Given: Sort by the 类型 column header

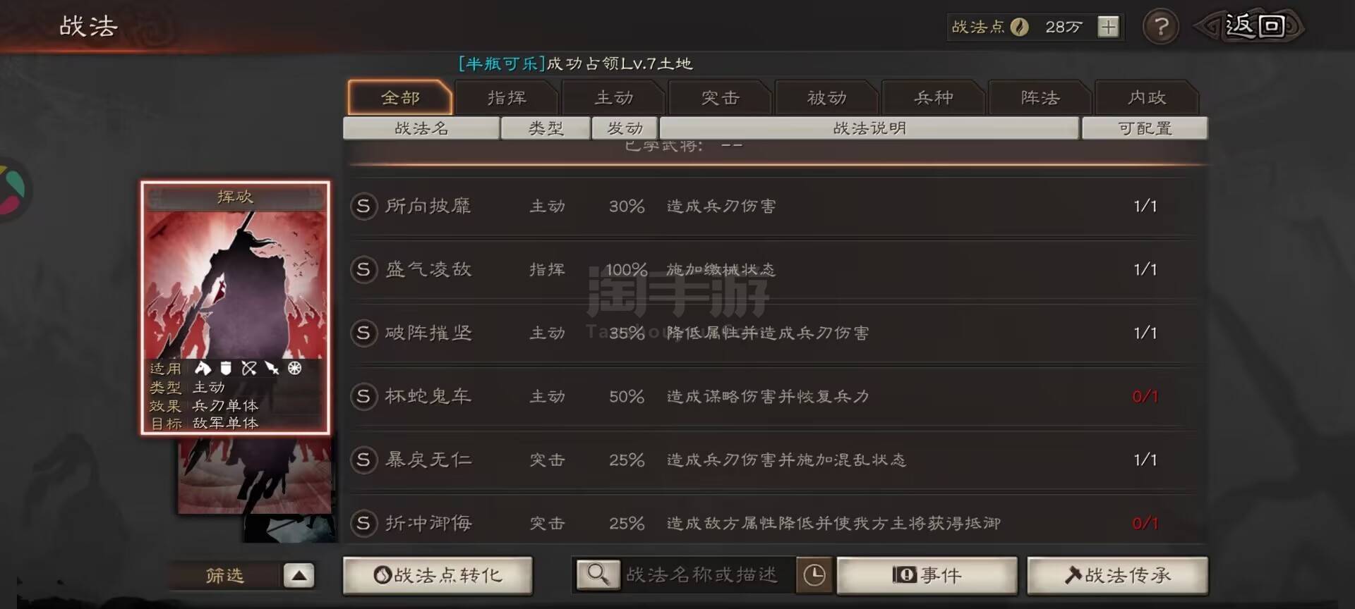Looking at the screenshot, I should [x=546, y=128].
